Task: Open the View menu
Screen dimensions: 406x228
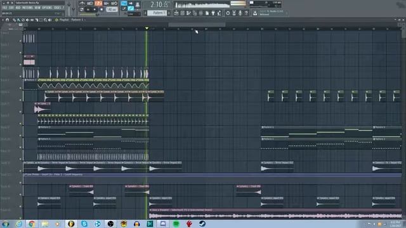Action: pyautogui.click(x=37, y=8)
